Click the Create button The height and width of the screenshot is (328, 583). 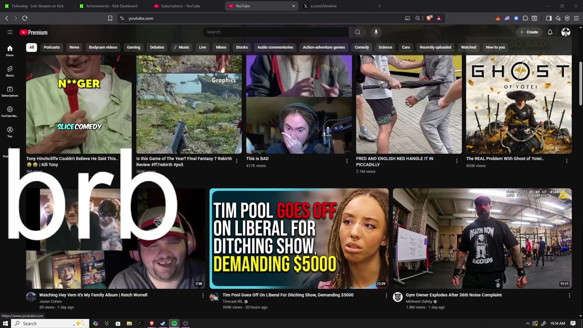529,32
